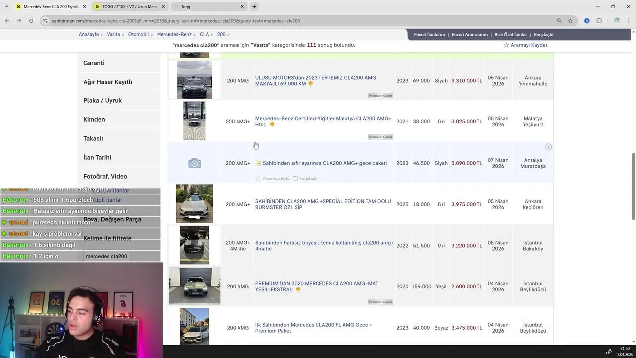Click Premium Galeri badge on ULUSU MOTORS row

380,95
